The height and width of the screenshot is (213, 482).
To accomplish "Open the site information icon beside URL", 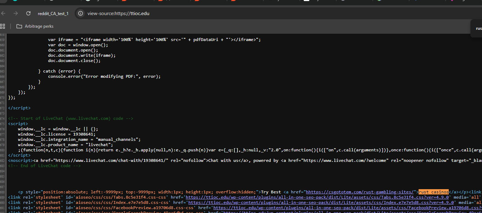I will click(x=81, y=13).
